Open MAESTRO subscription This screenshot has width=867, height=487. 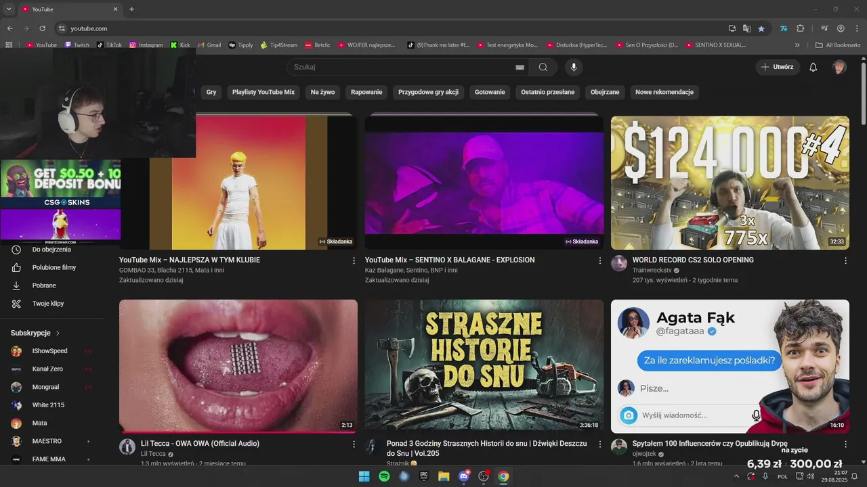coord(52,441)
